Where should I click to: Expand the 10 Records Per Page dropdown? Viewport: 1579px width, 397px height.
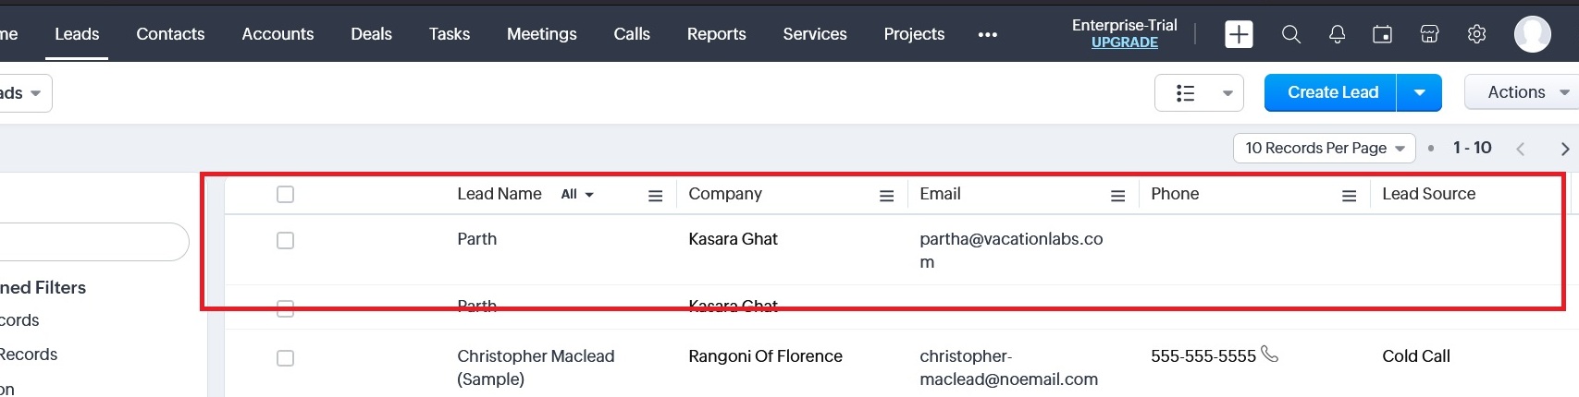tap(1324, 148)
